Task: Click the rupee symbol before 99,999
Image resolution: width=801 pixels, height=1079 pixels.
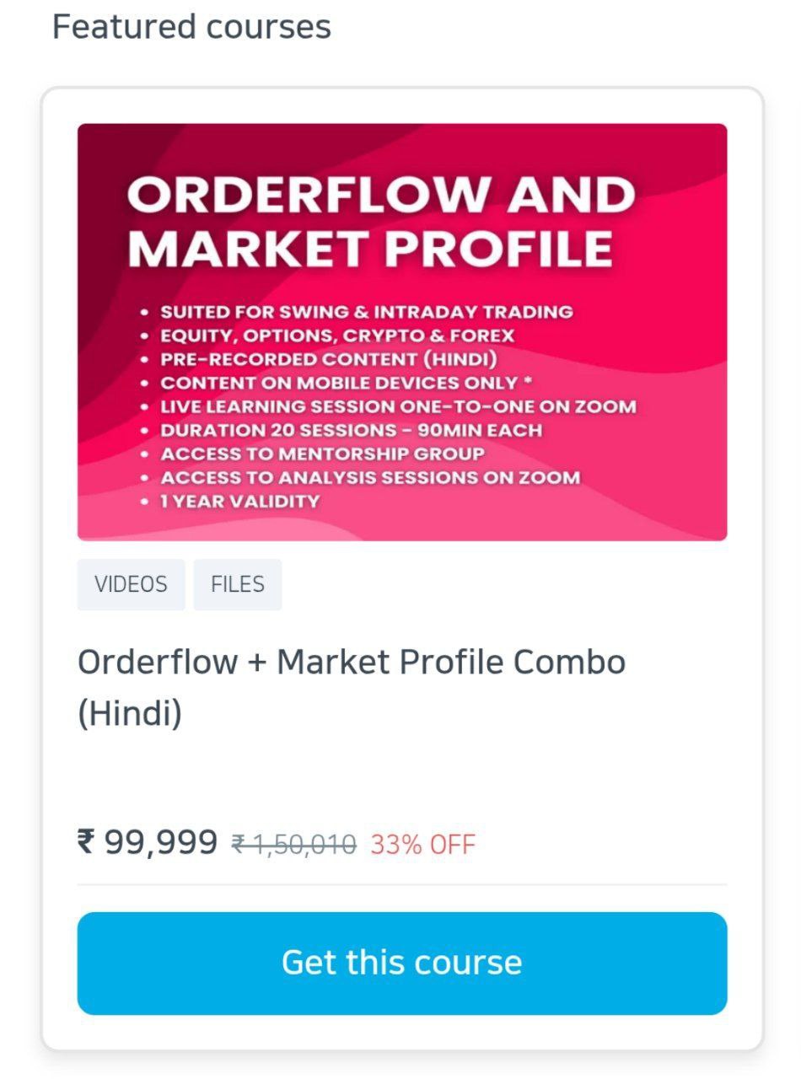Action: coord(87,841)
